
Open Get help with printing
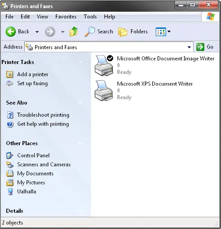click(43, 124)
